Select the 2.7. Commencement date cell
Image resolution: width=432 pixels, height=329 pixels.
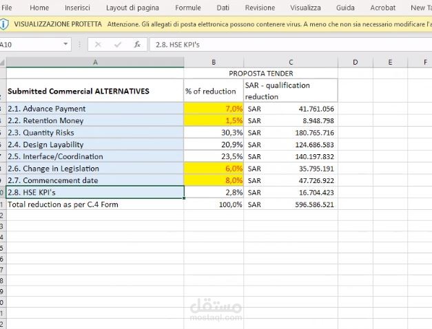95,180
